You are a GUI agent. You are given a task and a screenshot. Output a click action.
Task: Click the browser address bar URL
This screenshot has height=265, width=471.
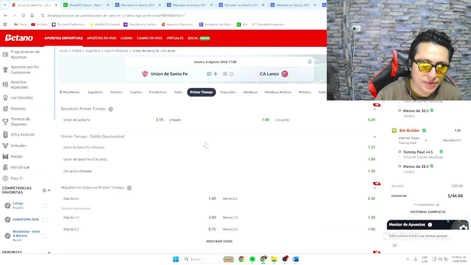(x=116, y=15)
